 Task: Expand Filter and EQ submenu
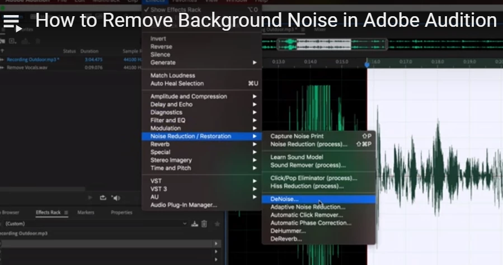[201, 121]
